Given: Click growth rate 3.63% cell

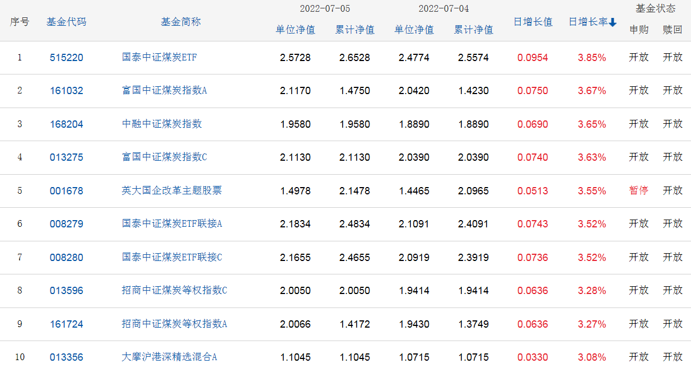Looking at the screenshot, I should [592, 157].
